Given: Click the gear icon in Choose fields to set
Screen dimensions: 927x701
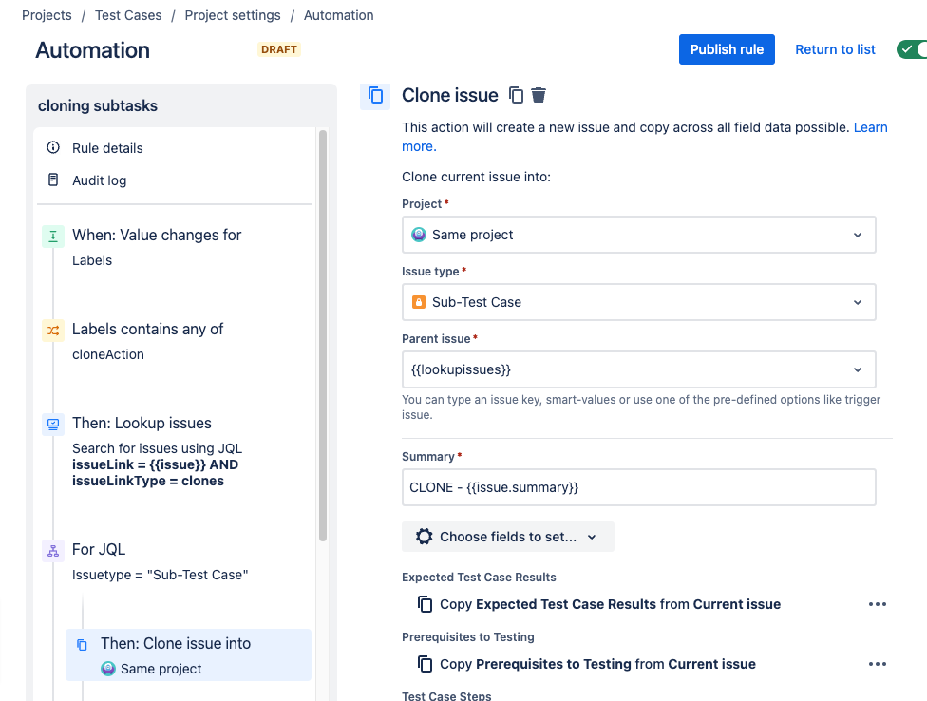Looking at the screenshot, I should click(x=424, y=537).
